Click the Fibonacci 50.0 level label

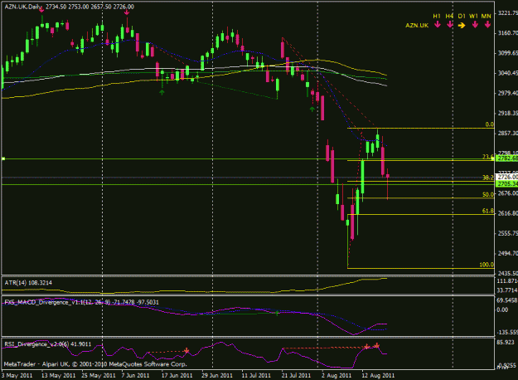coord(488,194)
